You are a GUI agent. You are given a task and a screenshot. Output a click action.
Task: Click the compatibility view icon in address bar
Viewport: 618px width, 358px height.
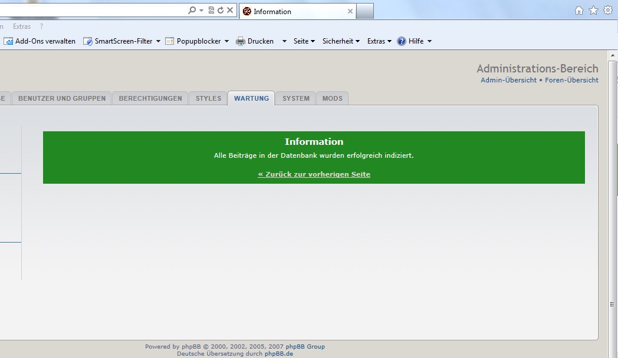tap(211, 11)
